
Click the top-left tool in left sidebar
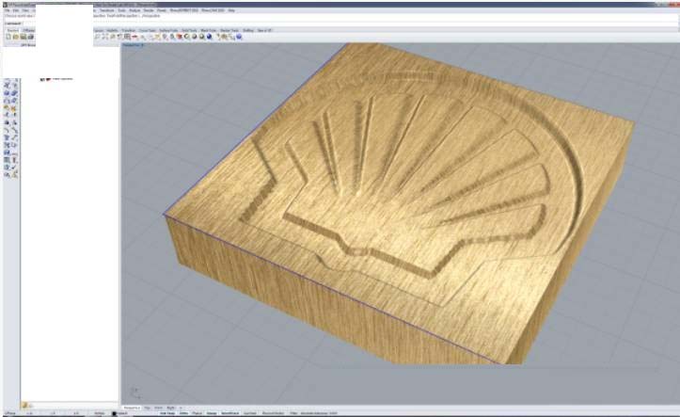8,86
